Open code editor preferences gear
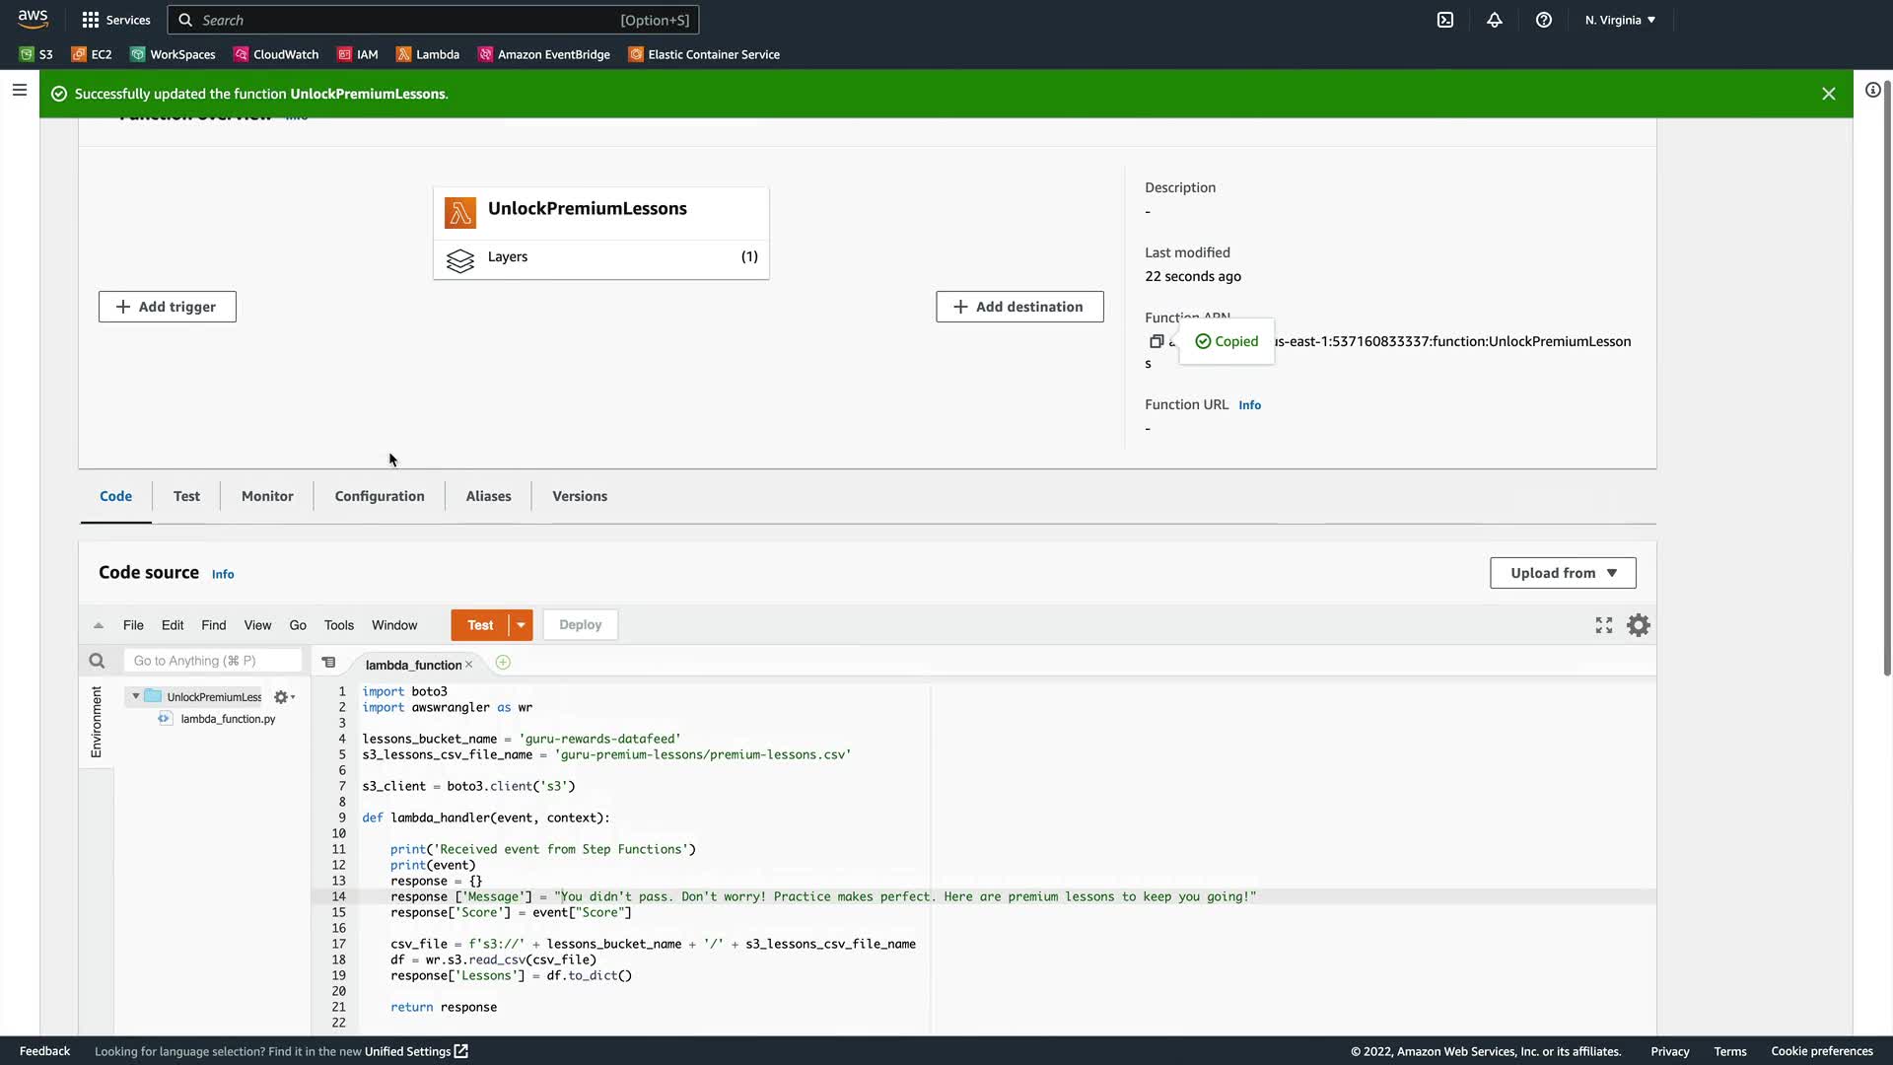1893x1065 pixels. point(1639,625)
